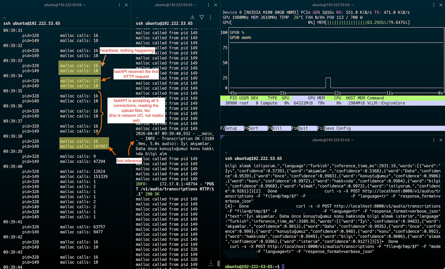Click the 200 OK response status
The width and height of the screenshot is (445, 269).
coord(152,194)
